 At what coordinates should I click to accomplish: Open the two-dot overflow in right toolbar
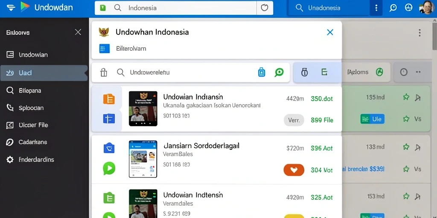(418, 72)
